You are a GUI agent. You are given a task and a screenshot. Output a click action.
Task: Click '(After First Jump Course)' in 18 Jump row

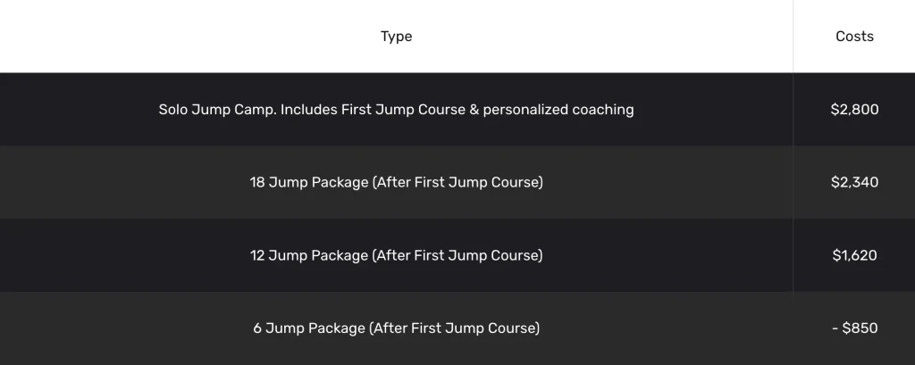click(x=457, y=182)
